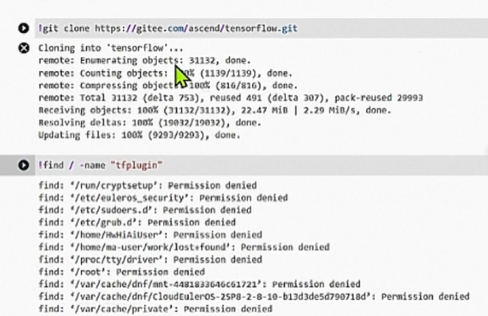Click the "Resolving deltas" output line

(x=149, y=123)
